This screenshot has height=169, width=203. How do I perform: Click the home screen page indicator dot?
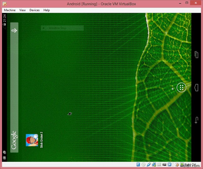point(173,89)
